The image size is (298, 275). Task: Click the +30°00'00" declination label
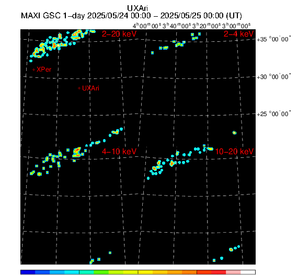[x=273, y=77]
